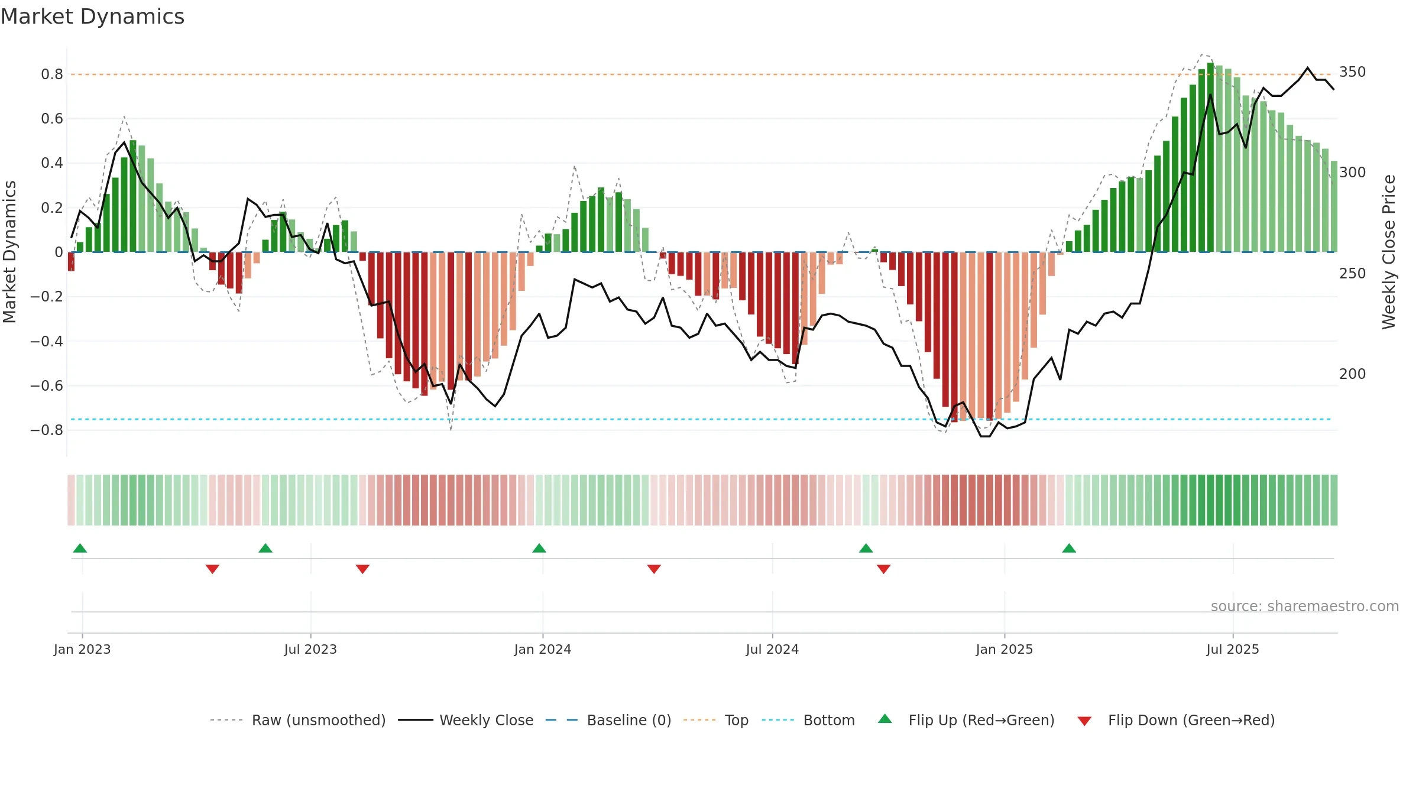This screenshot has width=1419, height=798.
Task: Click the Jul 2025 axis label
Action: tap(1233, 649)
